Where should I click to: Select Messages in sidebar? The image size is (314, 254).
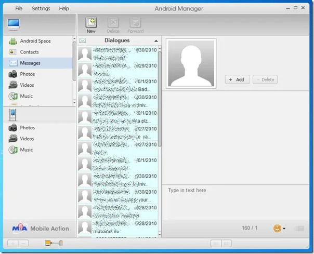[38, 63]
